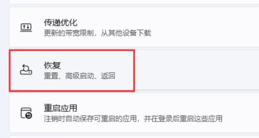259x138 pixels.
Task: Click the 传递优化 delivery optimization icon
Action: click(26, 28)
